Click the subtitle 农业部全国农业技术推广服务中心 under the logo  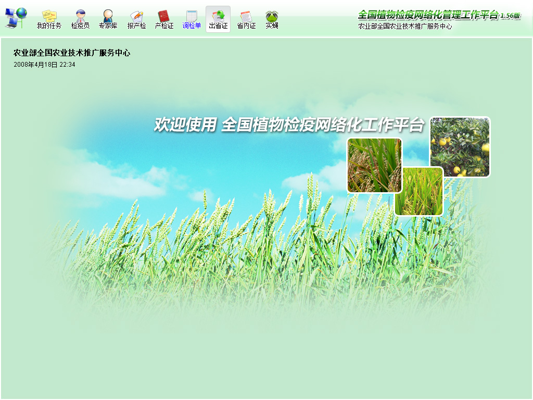point(405,26)
